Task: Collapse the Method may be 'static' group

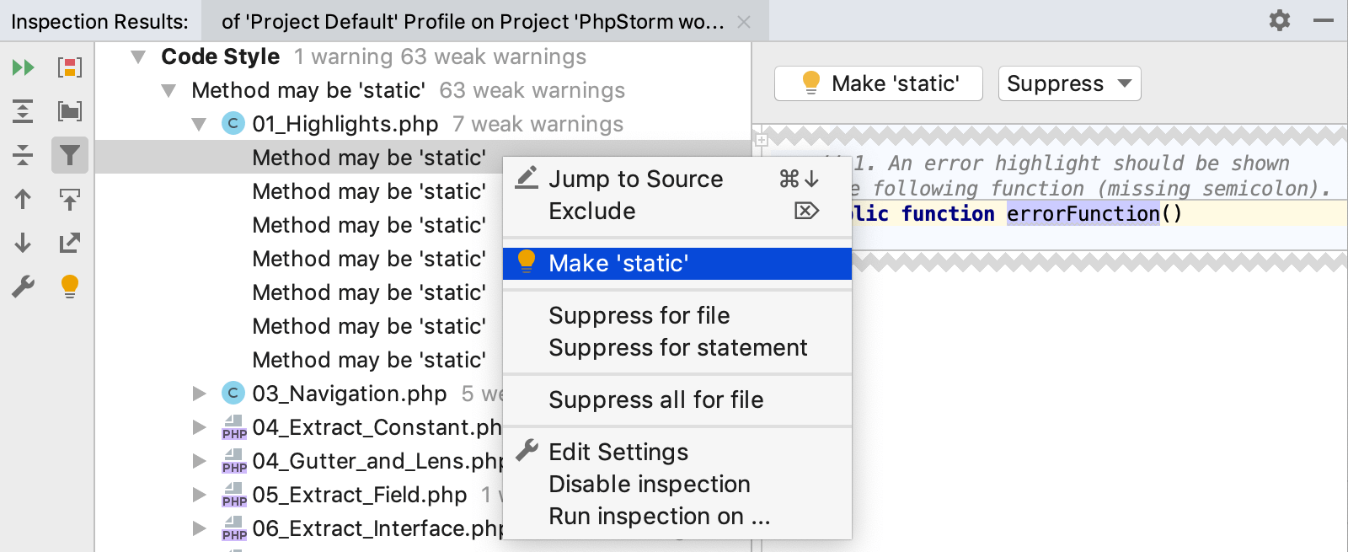Action: (169, 91)
